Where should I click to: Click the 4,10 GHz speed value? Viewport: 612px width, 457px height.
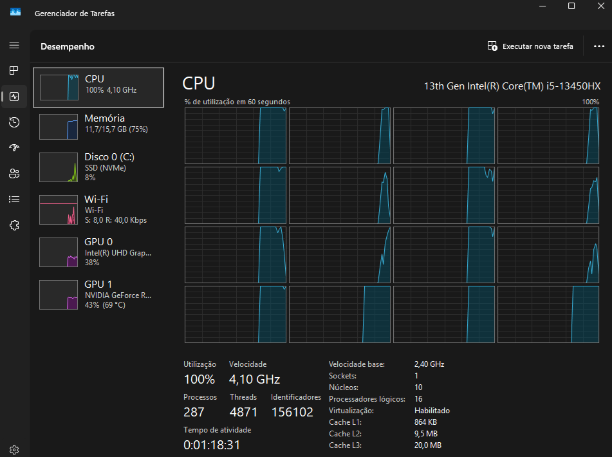[254, 379]
